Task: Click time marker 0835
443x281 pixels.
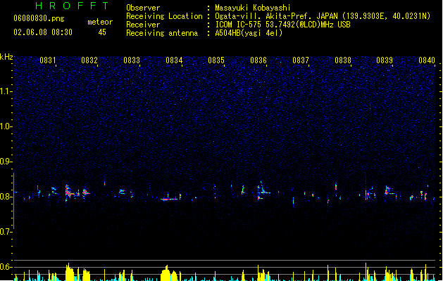Action: point(216,60)
